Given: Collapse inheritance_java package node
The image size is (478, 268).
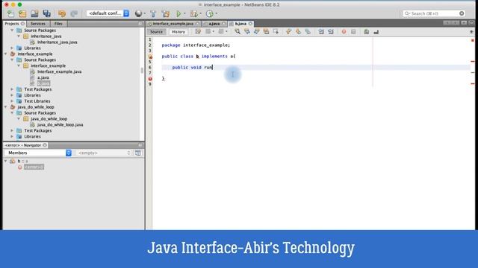Looking at the screenshot, I should (19, 36).
